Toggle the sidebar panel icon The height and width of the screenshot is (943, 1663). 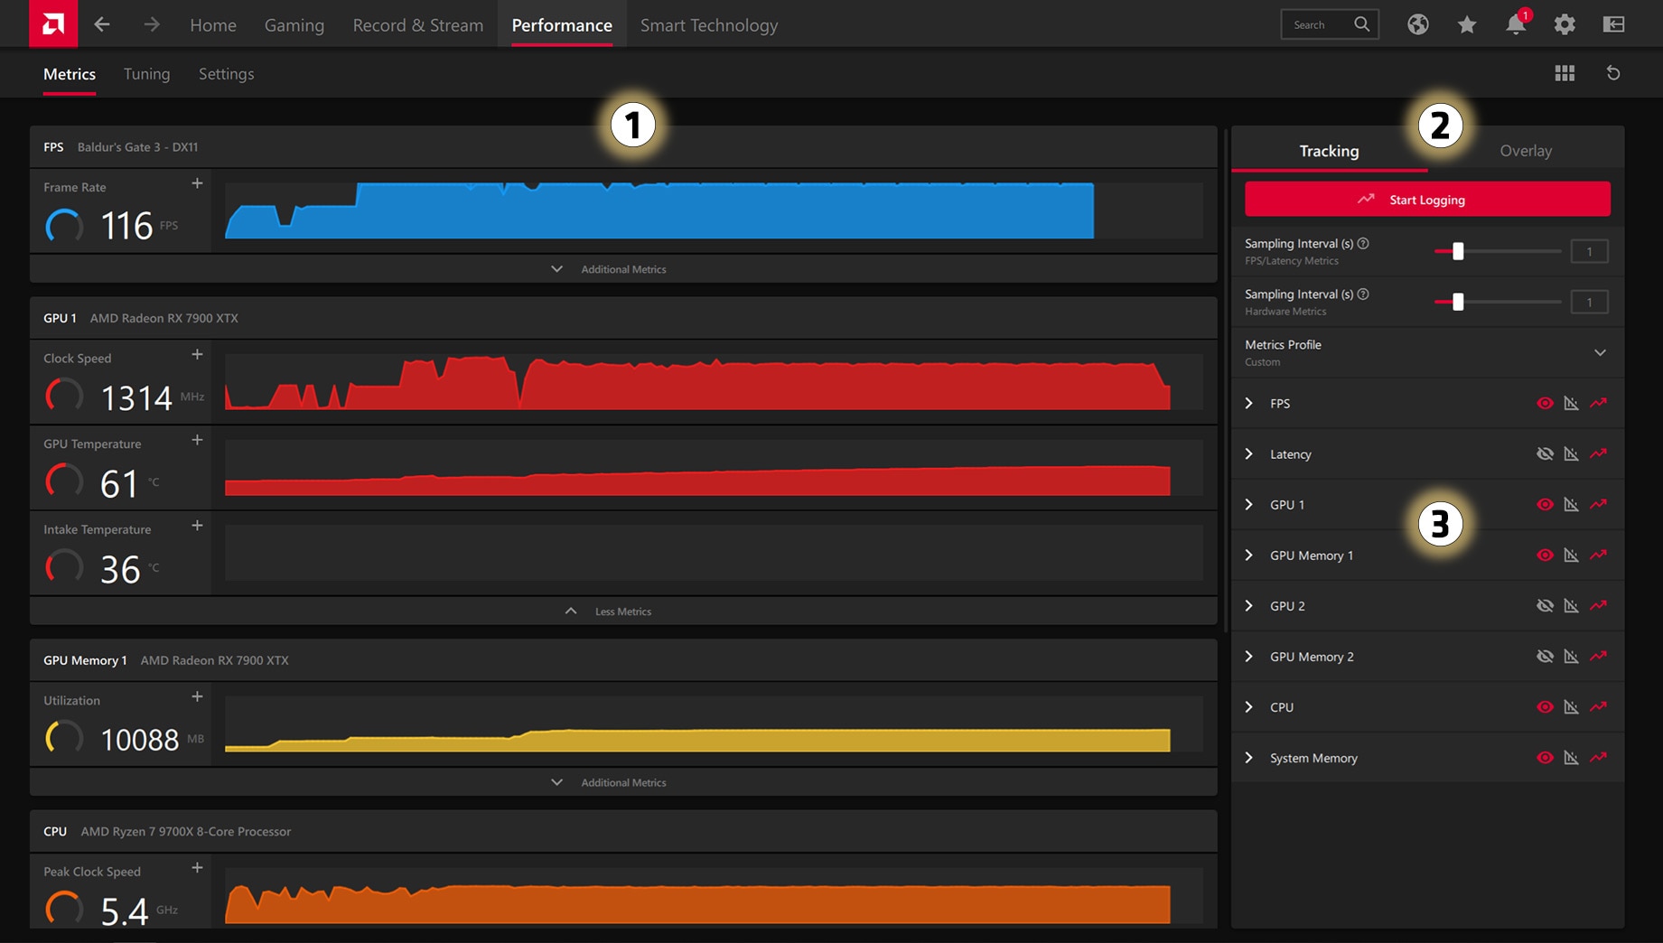tap(1613, 24)
